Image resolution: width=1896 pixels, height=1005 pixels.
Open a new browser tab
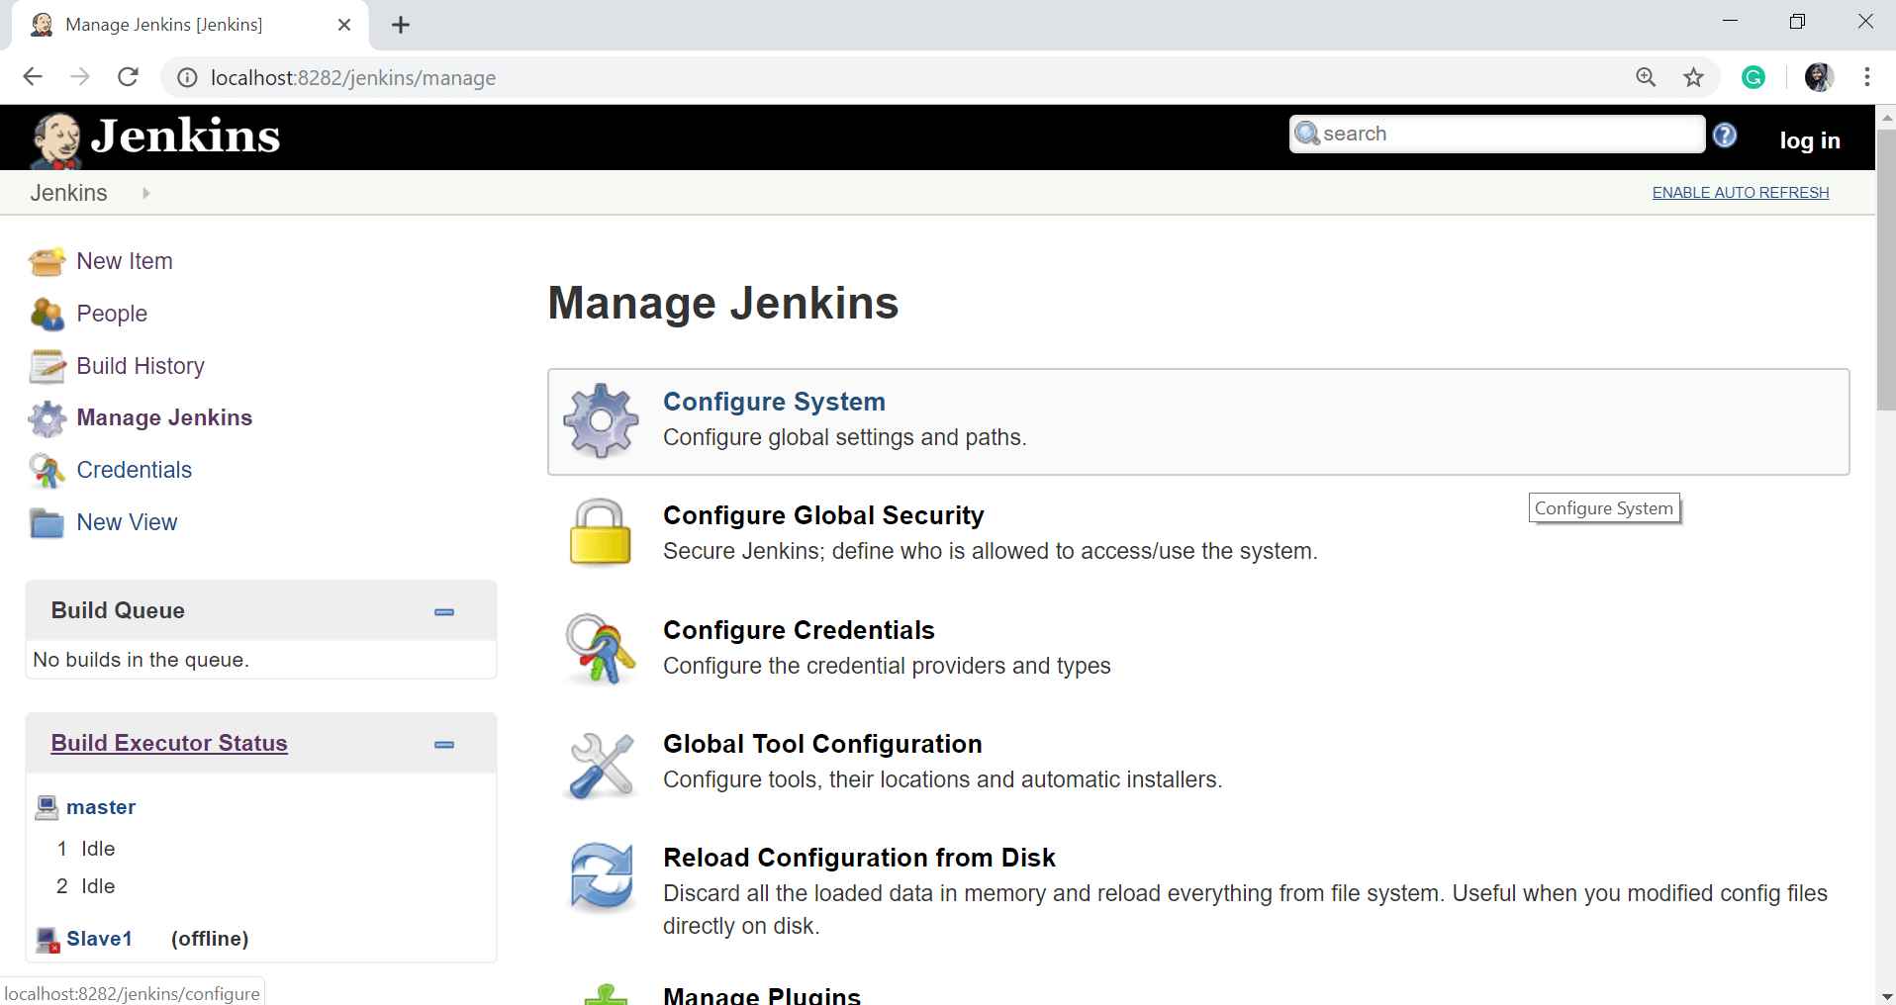(401, 25)
